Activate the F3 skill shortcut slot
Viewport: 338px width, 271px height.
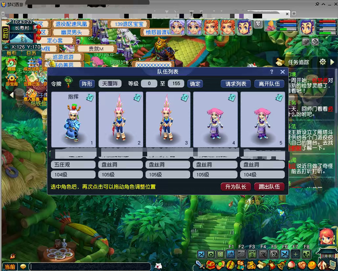click(252, 254)
